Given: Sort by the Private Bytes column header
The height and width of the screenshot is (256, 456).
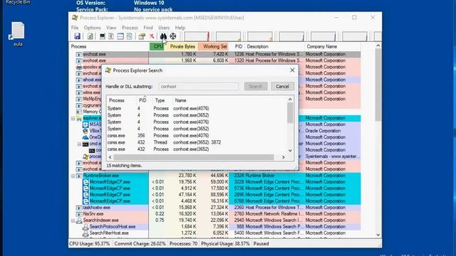Looking at the screenshot, I should tap(182, 46).
